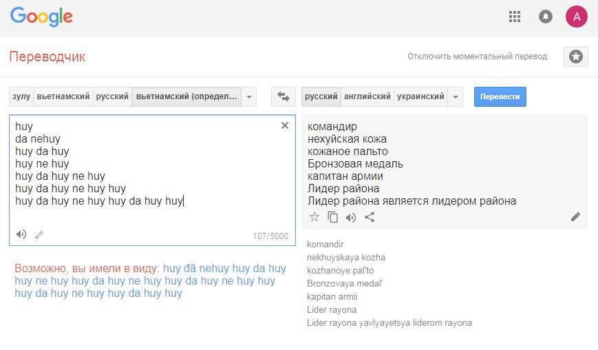Open Google notifications bell

tap(546, 17)
